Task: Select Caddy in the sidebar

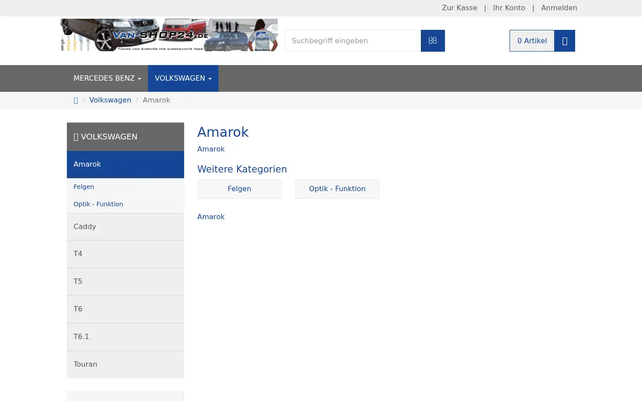Action: (x=125, y=227)
